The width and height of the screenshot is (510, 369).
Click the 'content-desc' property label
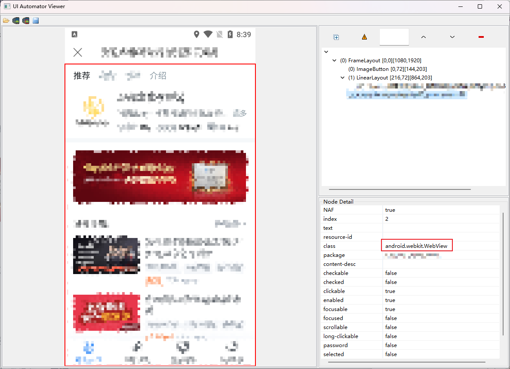pyautogui.click(x=339, y=264)
